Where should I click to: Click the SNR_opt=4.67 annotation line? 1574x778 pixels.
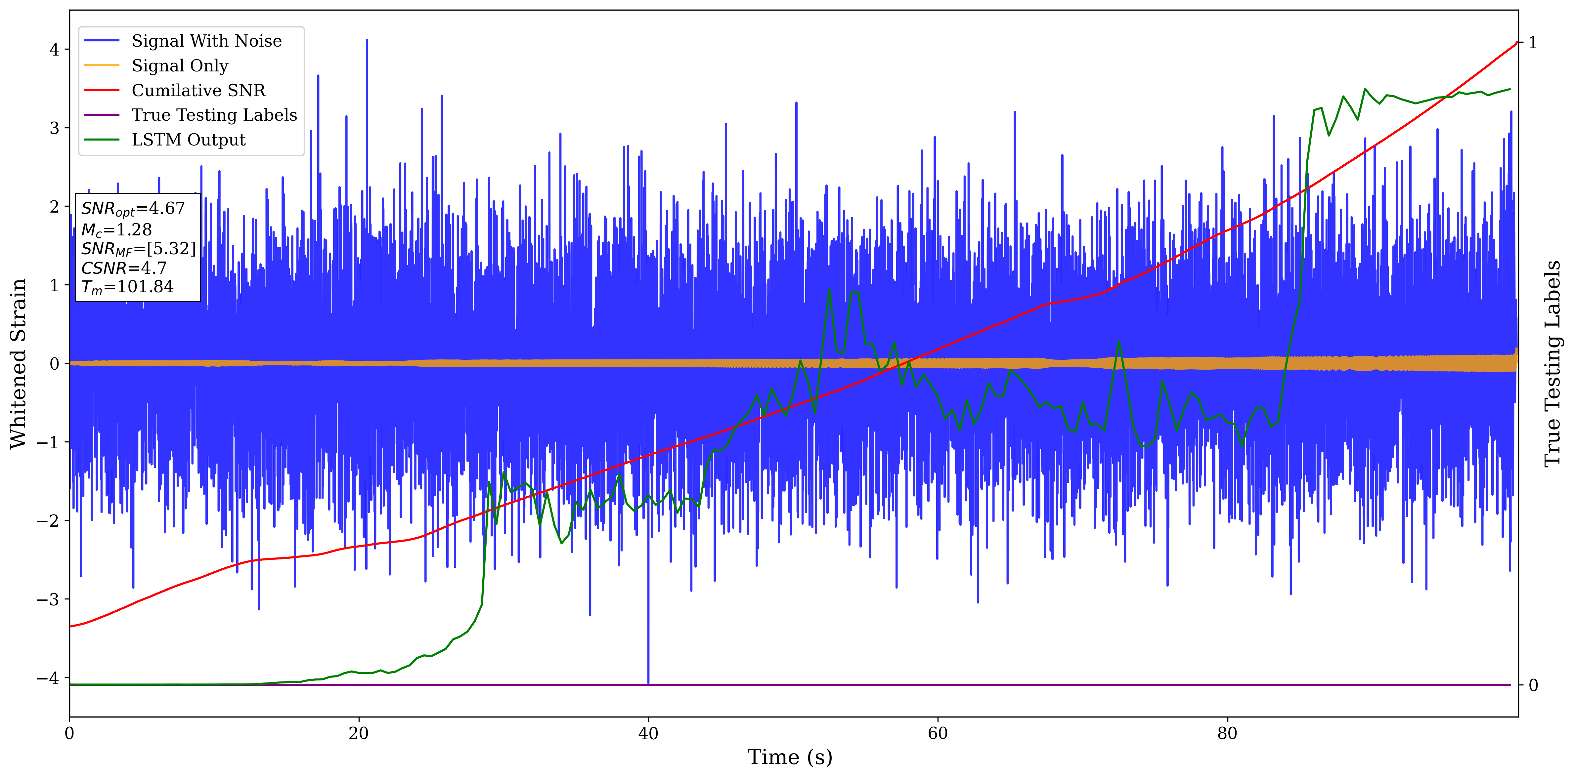coord(133,209)
